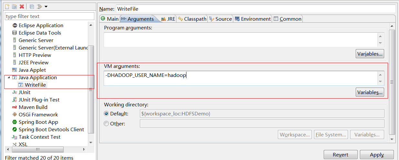Duplicate the selected launch configuration

(14, 6)
